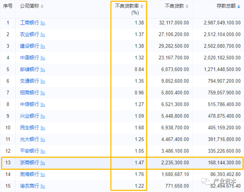Click row number 10 cell
This screenshot has height=192, width=244.
[8, 128]
